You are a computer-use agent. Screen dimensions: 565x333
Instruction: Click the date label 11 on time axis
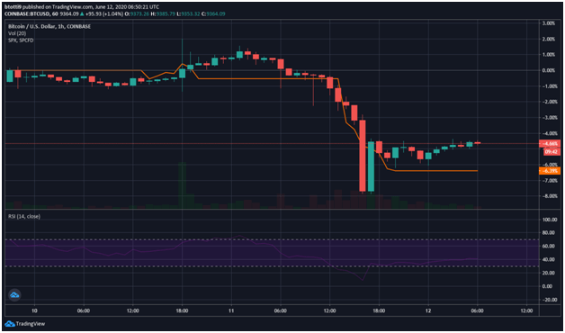pos(231,310)
